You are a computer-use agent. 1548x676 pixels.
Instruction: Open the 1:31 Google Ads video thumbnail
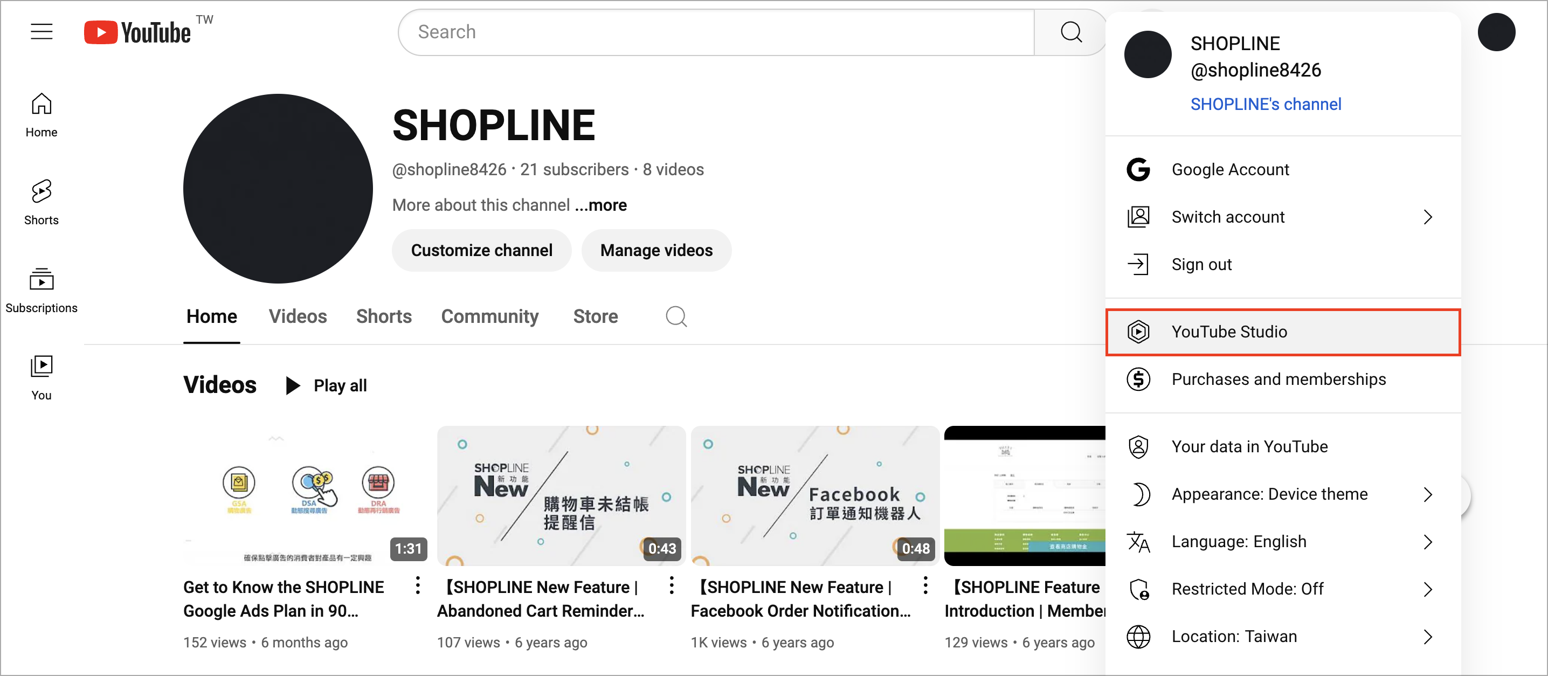306,496
